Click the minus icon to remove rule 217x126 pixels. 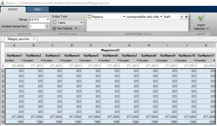point(181,17)
